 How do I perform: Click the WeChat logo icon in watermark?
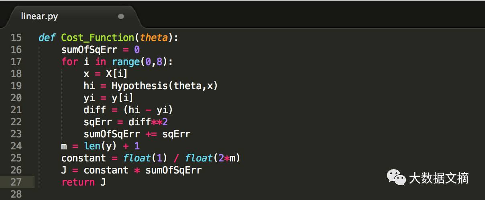pos(396,177)
